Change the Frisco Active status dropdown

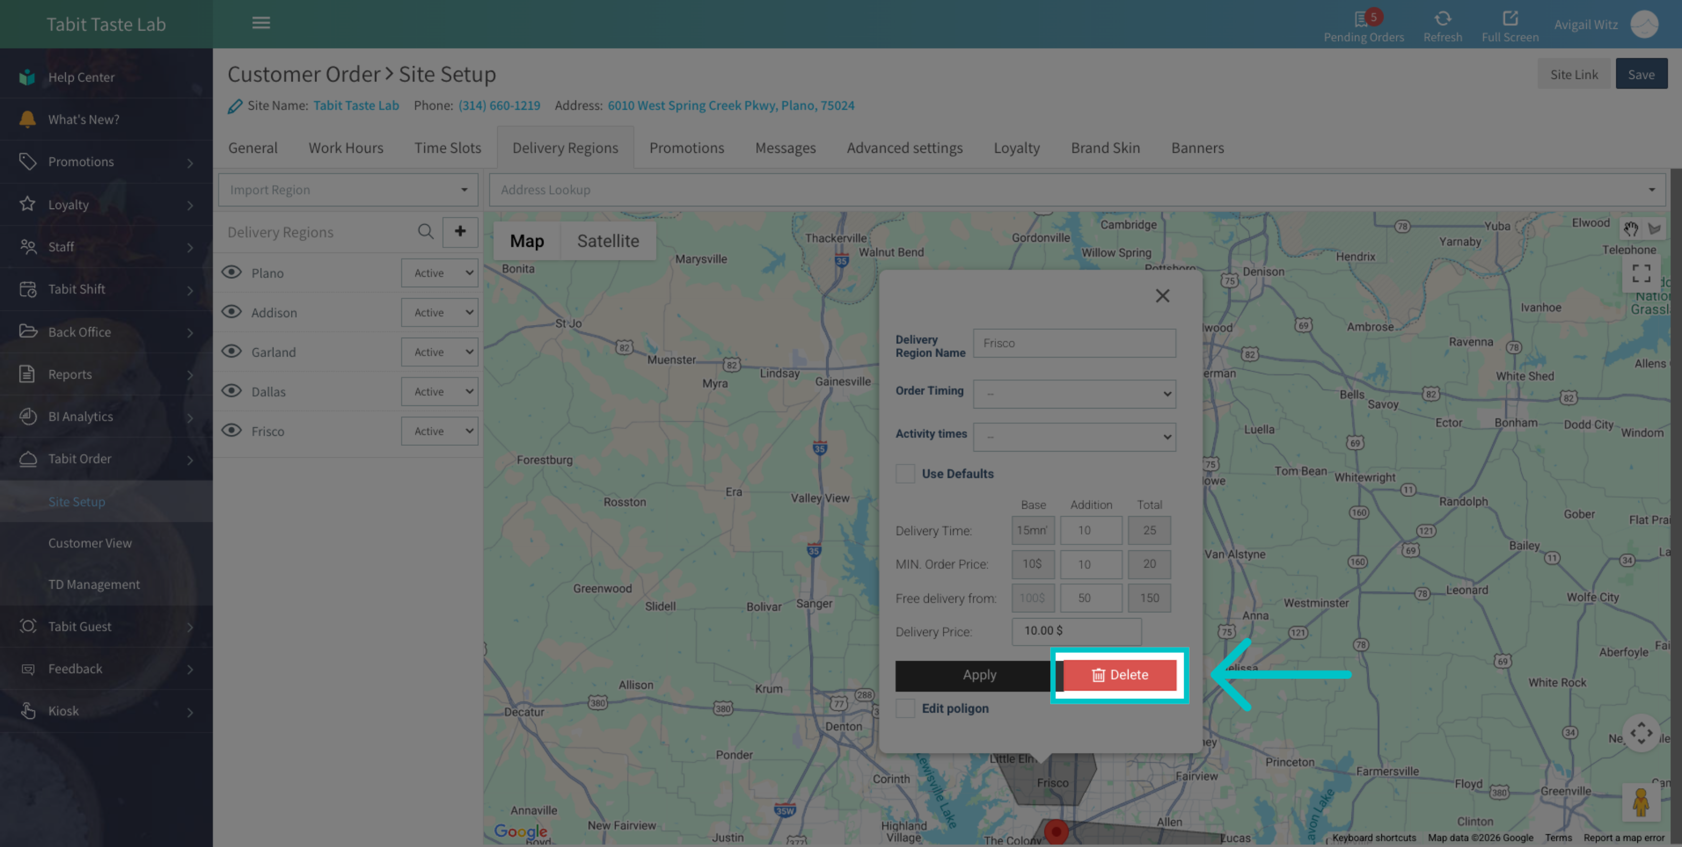tap(439, 431)
